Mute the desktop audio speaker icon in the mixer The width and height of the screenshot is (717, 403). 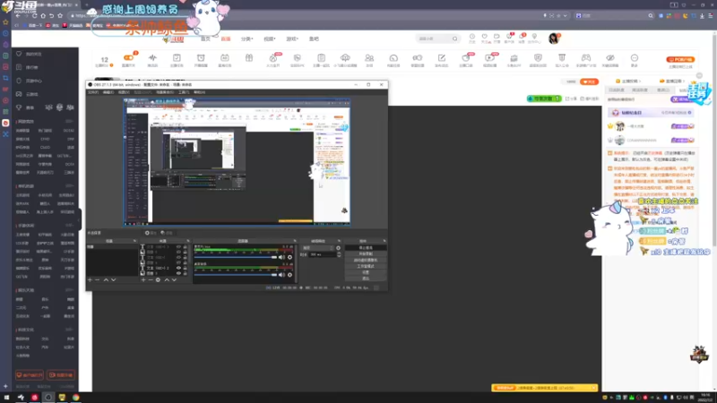tap(281, 257)
